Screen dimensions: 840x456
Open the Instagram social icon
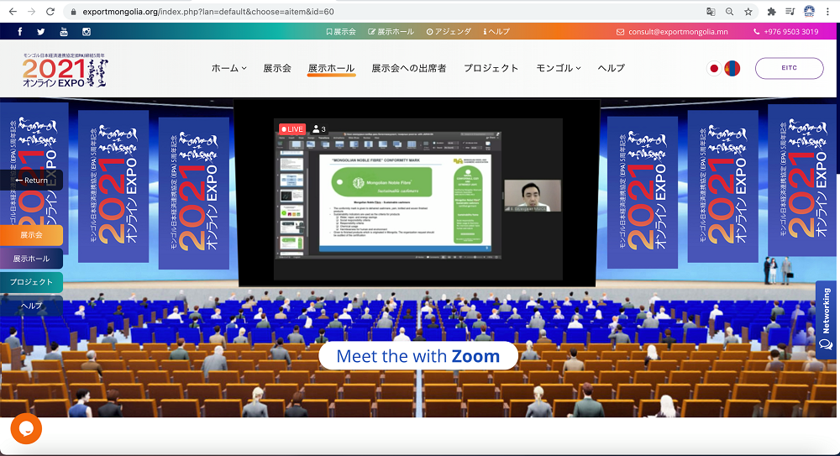click(x=86, y=32)
